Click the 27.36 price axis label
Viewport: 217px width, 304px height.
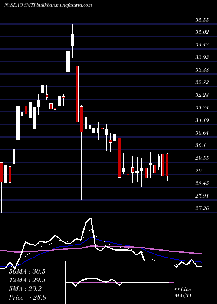[202, 208]
